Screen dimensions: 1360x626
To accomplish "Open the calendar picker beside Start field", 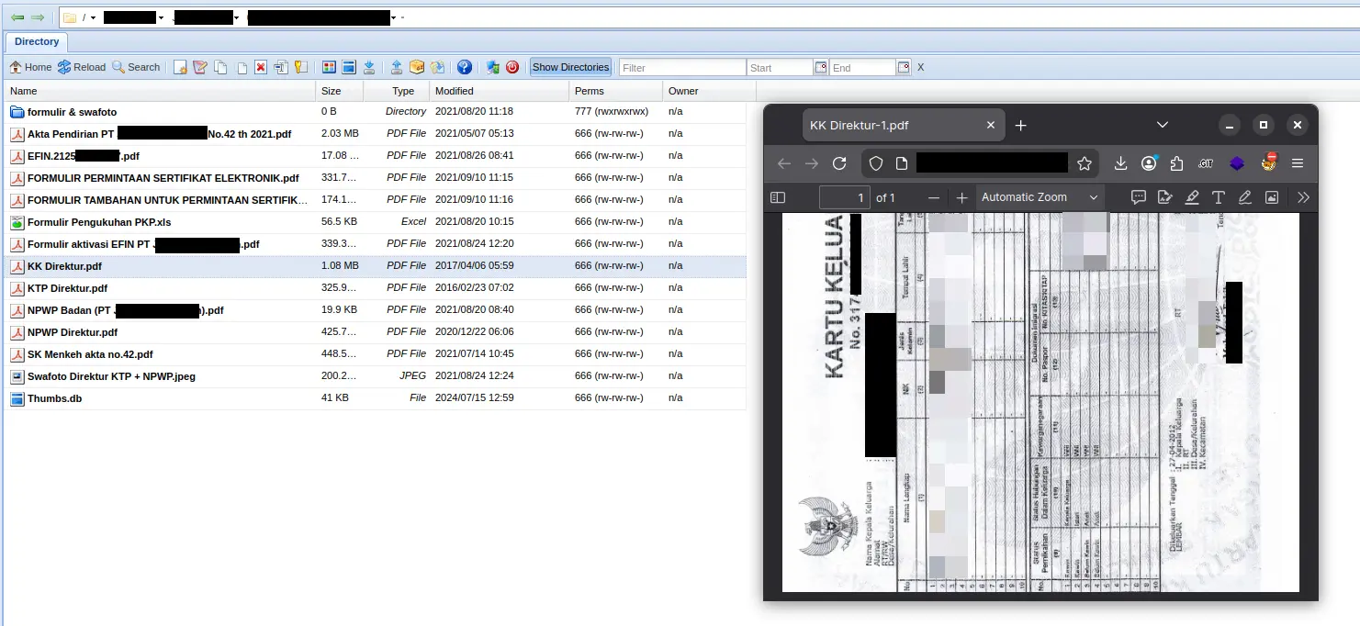I will (x=821, y=67).
